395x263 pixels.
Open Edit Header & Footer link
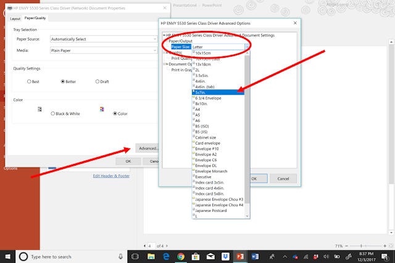point(111,176)
